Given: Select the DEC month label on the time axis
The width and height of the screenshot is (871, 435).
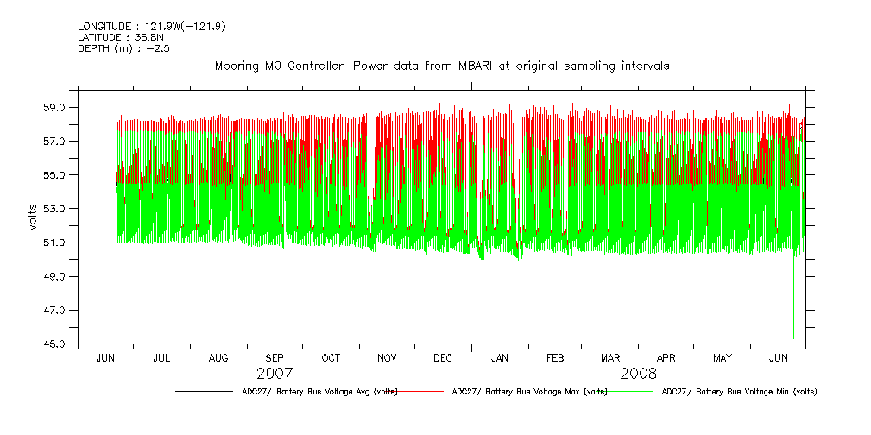Looking at the screenshot, I should pyautogui.click(x=443, y=357).
